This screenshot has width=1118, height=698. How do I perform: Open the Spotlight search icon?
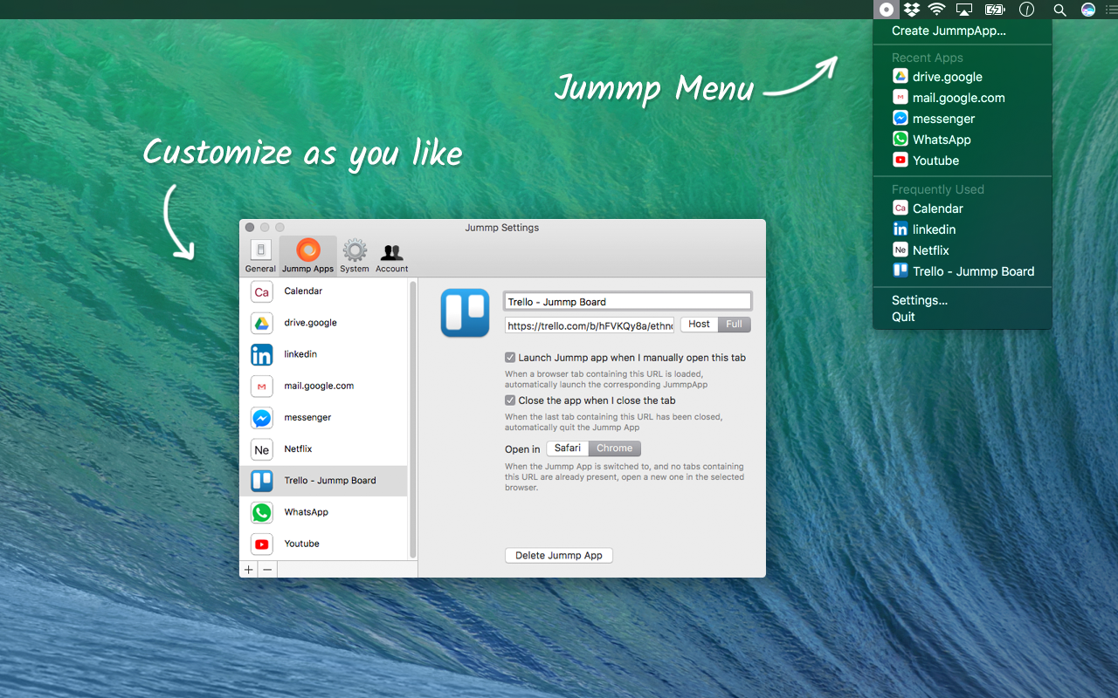coord(1059,10)
